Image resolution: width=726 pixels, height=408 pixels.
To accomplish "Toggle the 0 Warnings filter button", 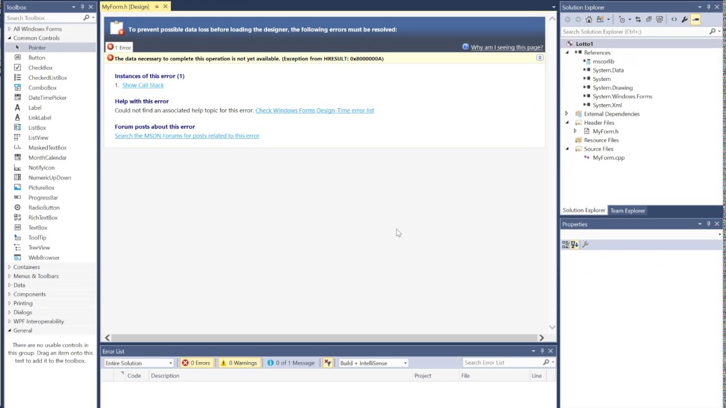I will click(x=238, y=363).
